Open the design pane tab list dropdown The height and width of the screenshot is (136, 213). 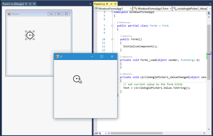(x=90, y=4)
